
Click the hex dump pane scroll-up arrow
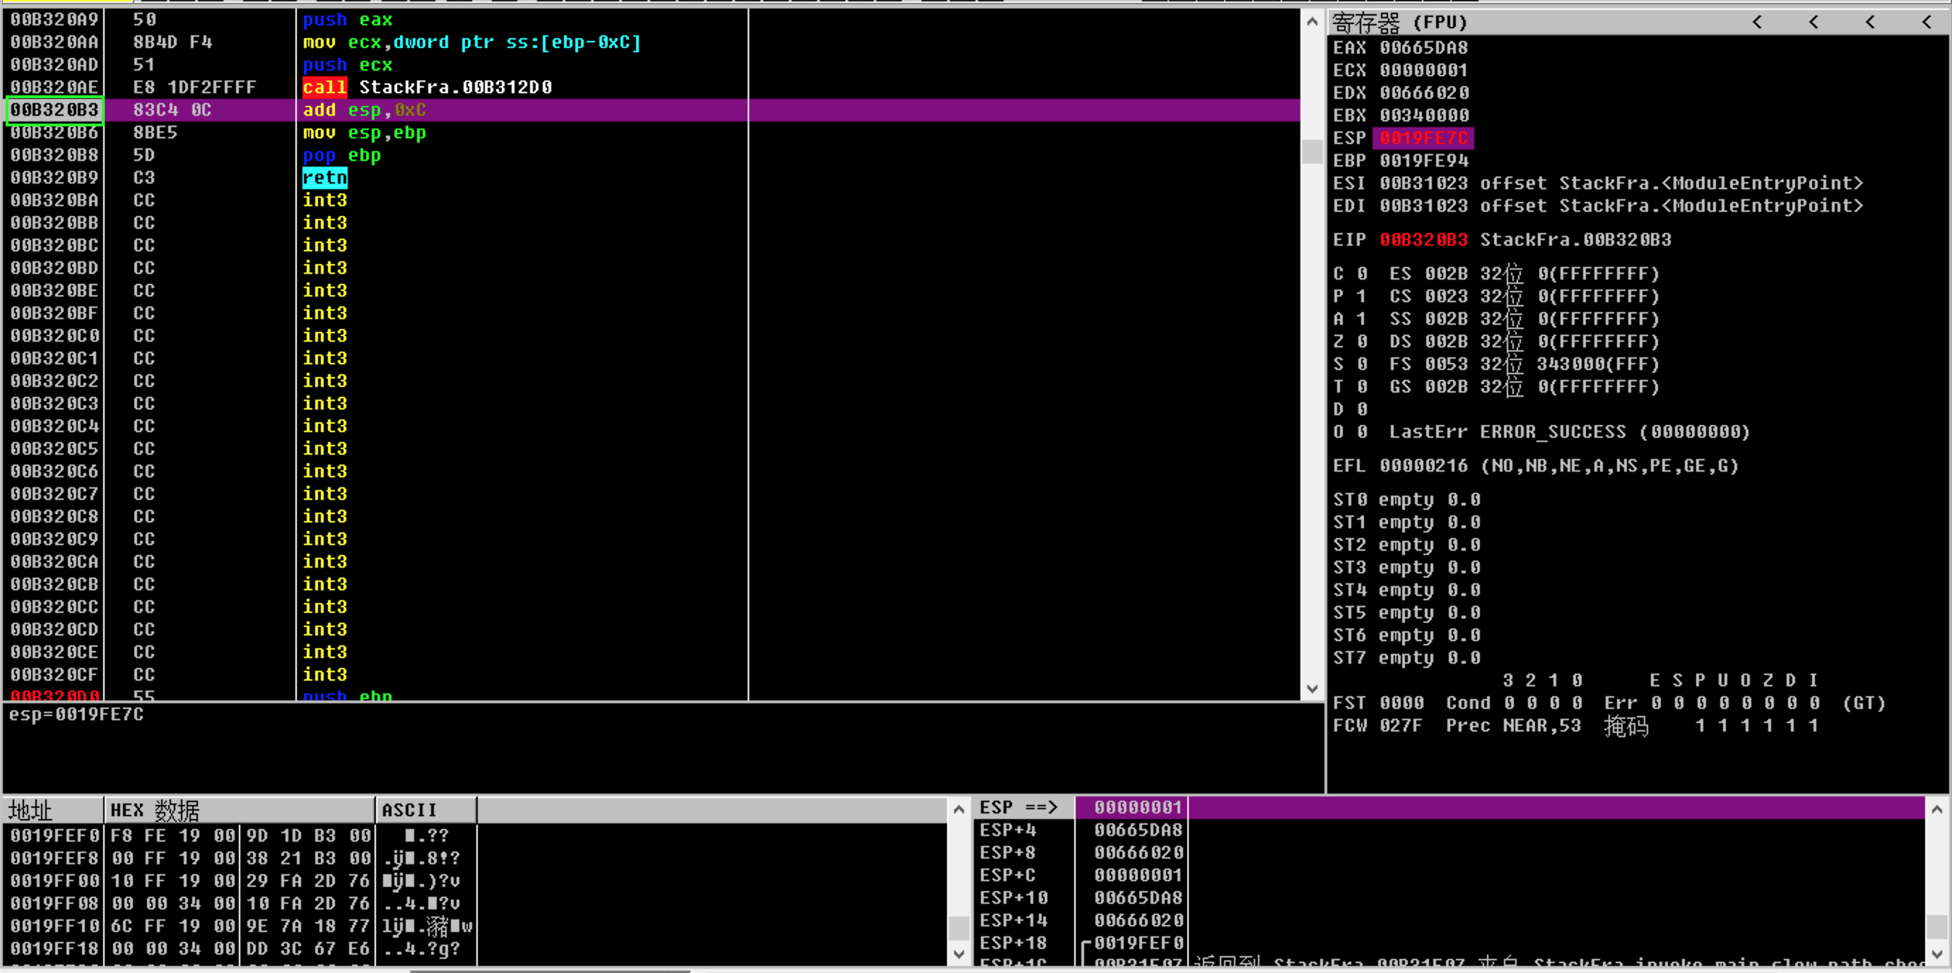point(958,809)
